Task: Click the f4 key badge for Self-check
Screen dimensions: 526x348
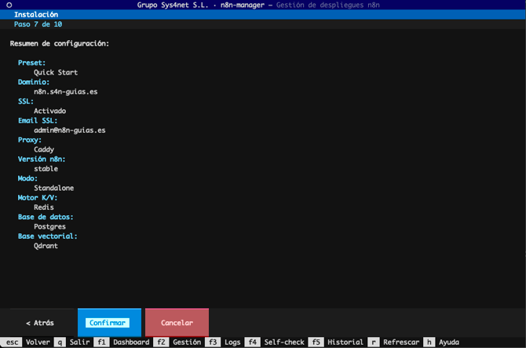Action: click(252, 343)
